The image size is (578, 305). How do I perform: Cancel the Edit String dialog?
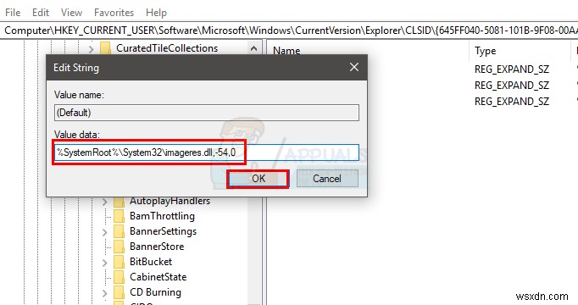pyautogui.click(x=327, y=179)
